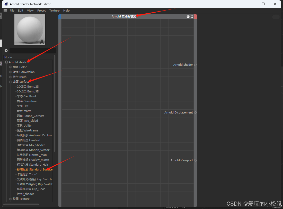Viewport: 283px width, 209px height.
Task: Open the File menu
Action: (12, 11)
